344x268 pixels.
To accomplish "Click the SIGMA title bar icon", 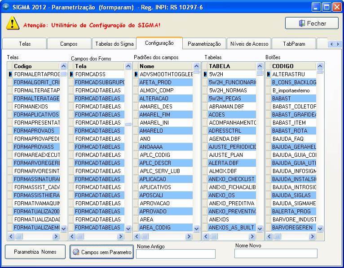I will coord(6,7).
